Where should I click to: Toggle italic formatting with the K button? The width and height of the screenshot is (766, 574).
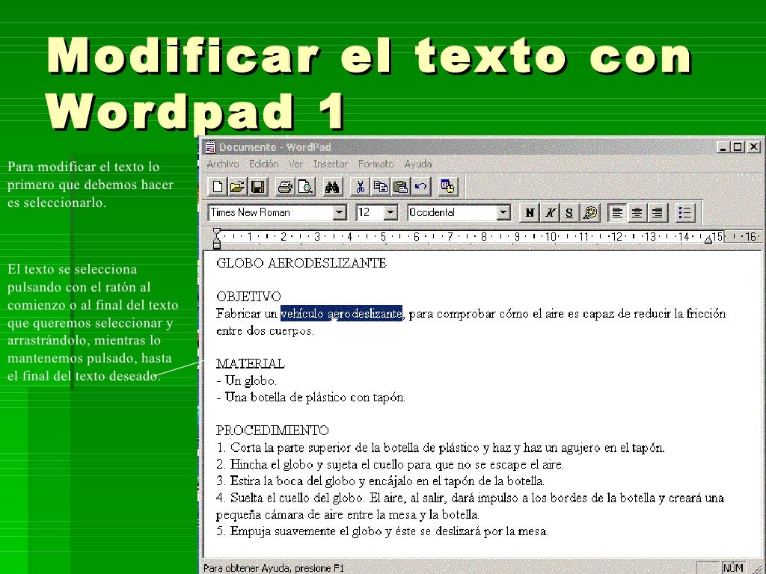point(550,213)
